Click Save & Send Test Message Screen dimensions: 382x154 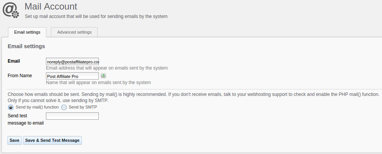coord(52,140)
